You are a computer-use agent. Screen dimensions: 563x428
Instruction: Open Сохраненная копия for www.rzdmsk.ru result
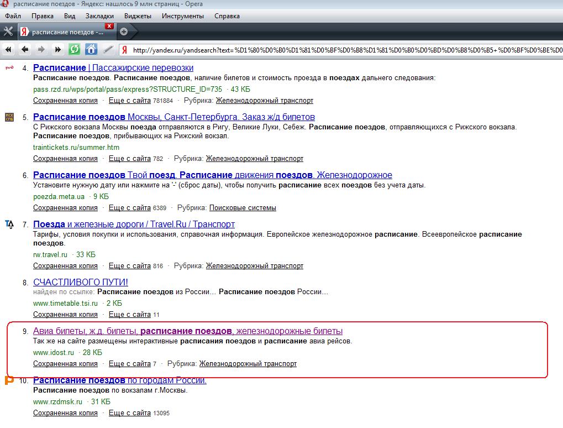point(65,413)
